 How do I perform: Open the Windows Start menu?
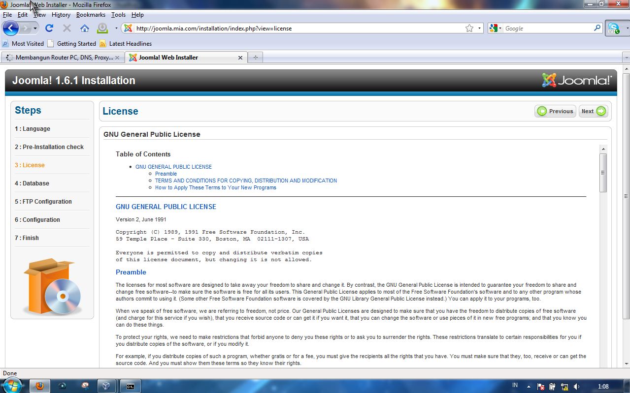pyautogui.click(x=12, y=386)
